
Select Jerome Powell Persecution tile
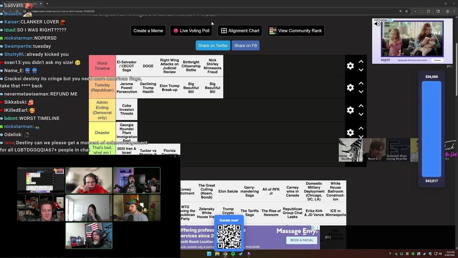127,88
